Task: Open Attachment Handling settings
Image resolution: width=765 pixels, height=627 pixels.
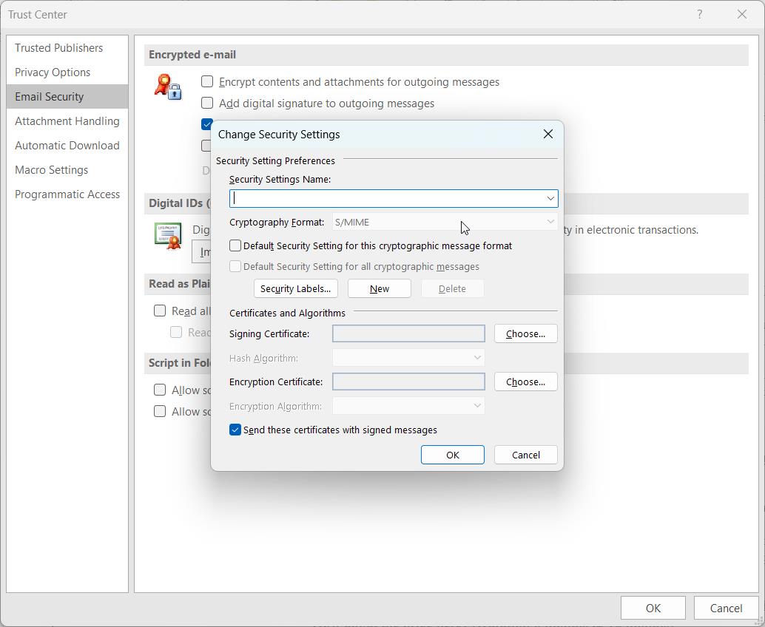Action: (x=67, y=121)
